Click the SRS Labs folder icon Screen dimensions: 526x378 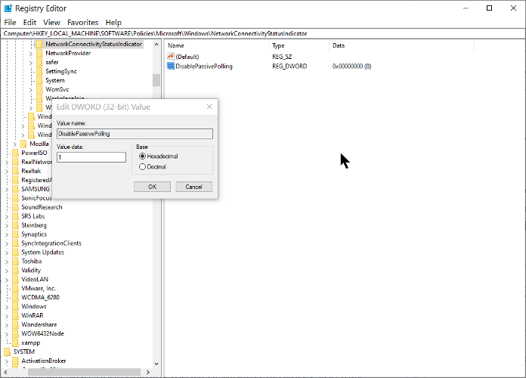[15, 216]
